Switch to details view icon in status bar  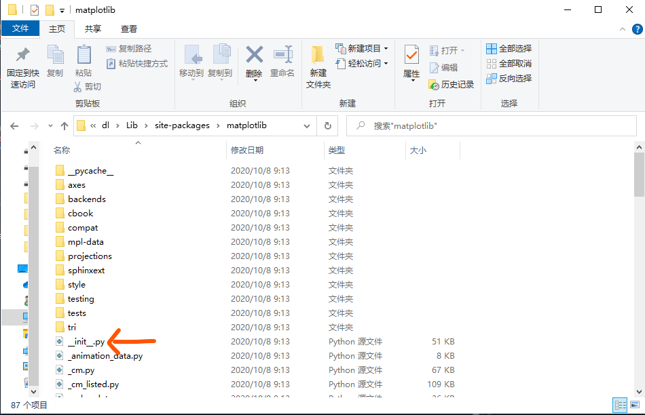click(x=621, y=405)
